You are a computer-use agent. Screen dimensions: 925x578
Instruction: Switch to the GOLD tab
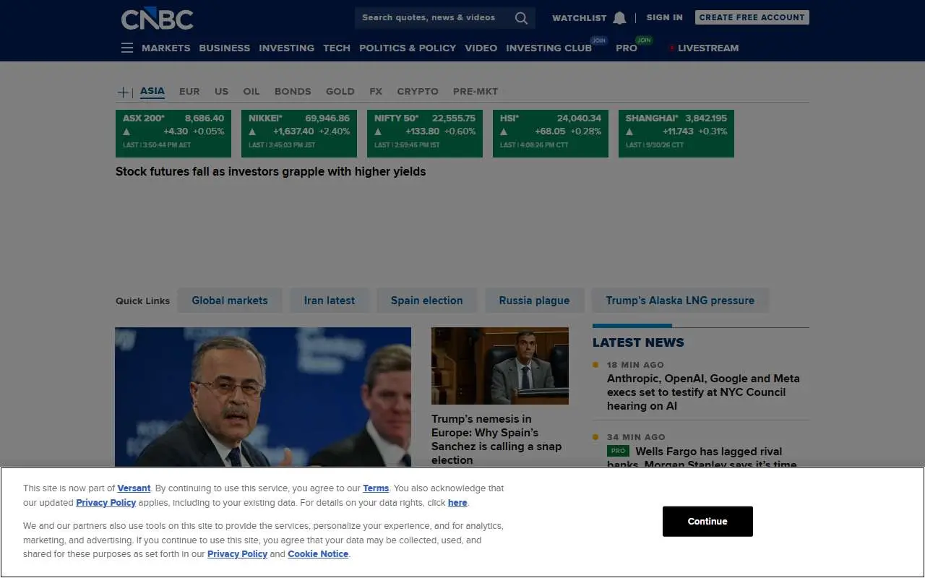340,92
